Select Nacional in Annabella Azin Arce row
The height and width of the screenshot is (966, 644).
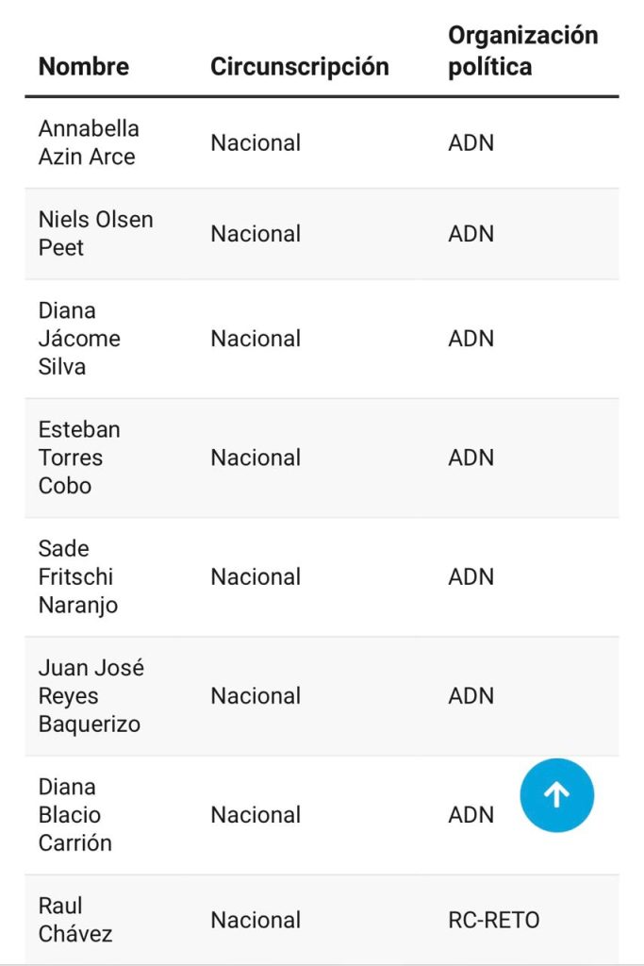(x=256, y=143)
